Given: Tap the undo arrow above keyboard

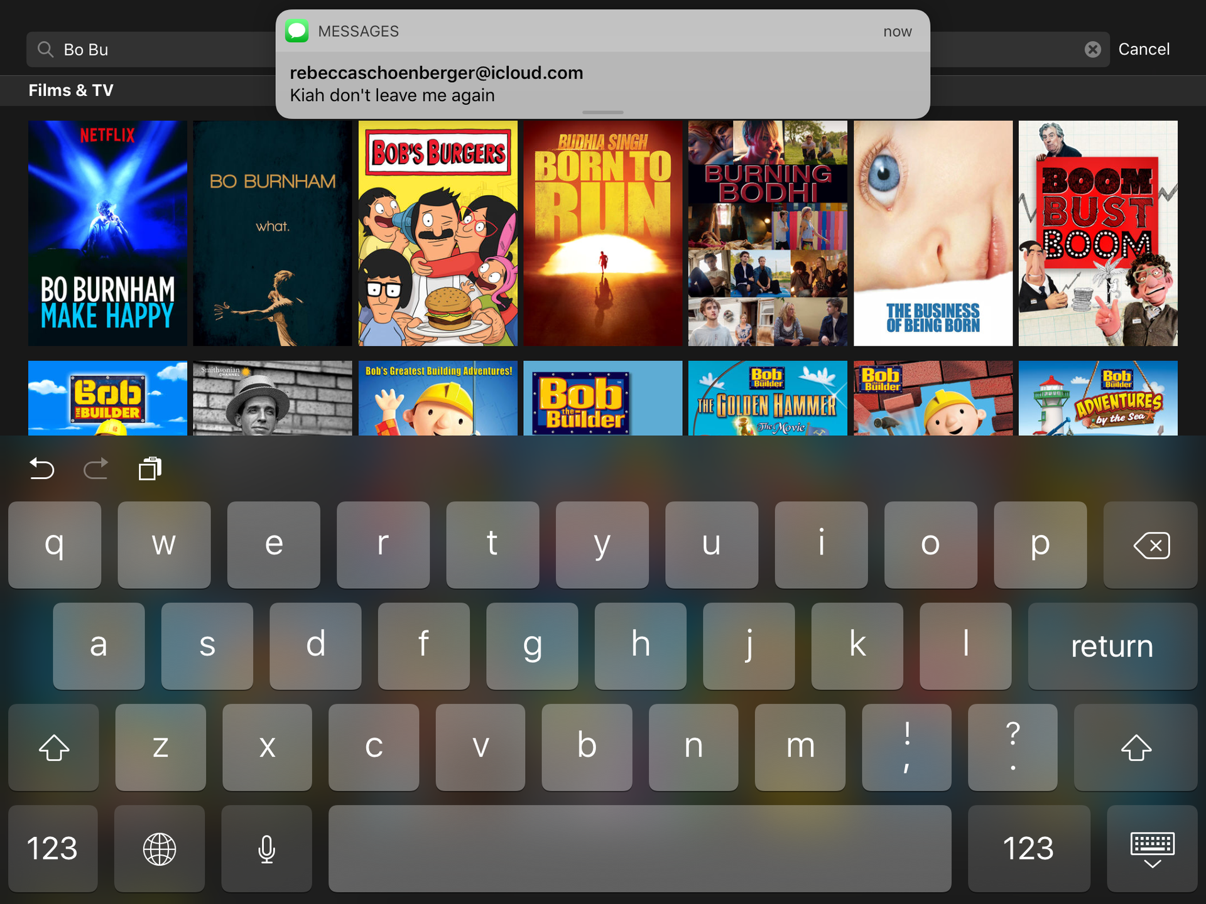Looking at the screenshot, I should point(42,468).
